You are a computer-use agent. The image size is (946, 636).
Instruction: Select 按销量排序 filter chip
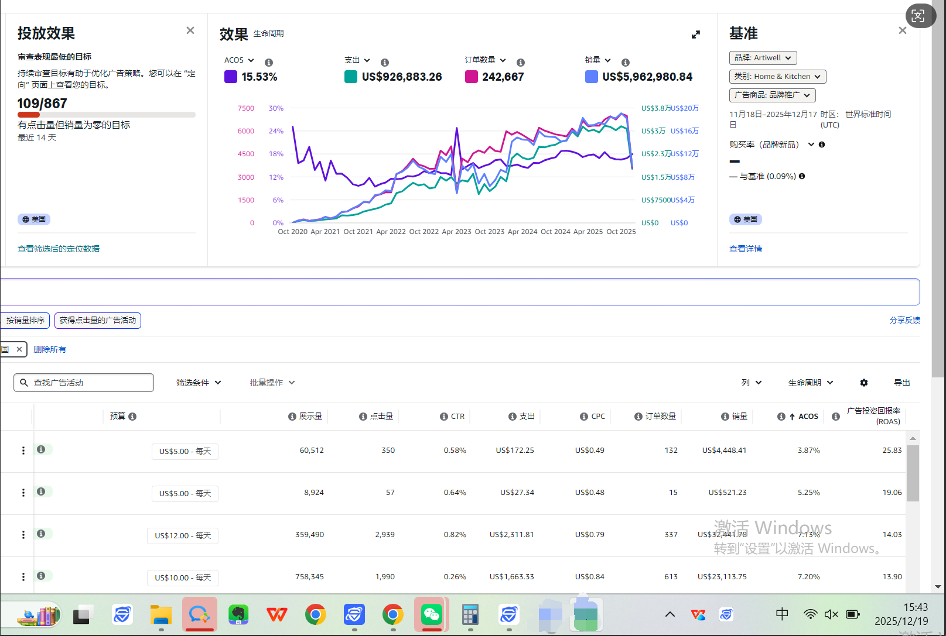pos(25,321)
